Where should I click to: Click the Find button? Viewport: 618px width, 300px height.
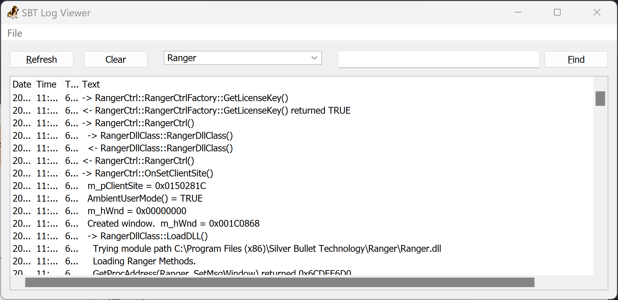click(x=576, y=59)
